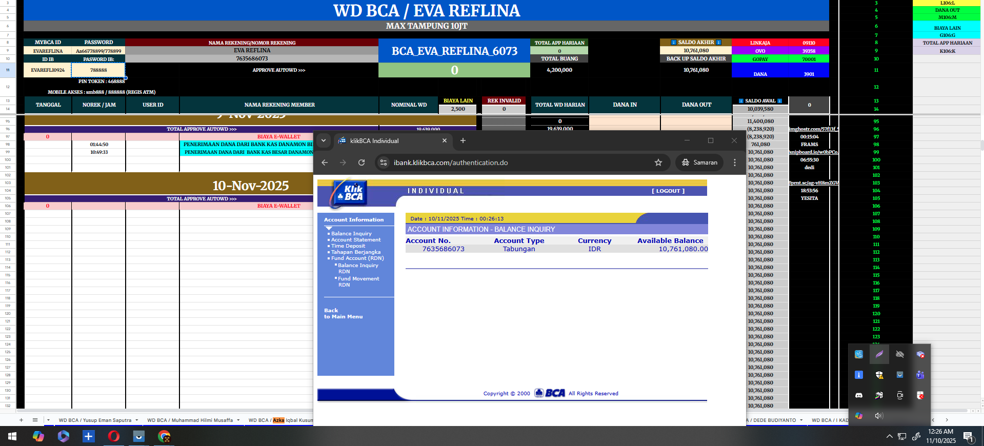Viewport: 984px width, 446px height.
Task: Open the Chrome three-dot menu
Action: (x=735, y=163)
